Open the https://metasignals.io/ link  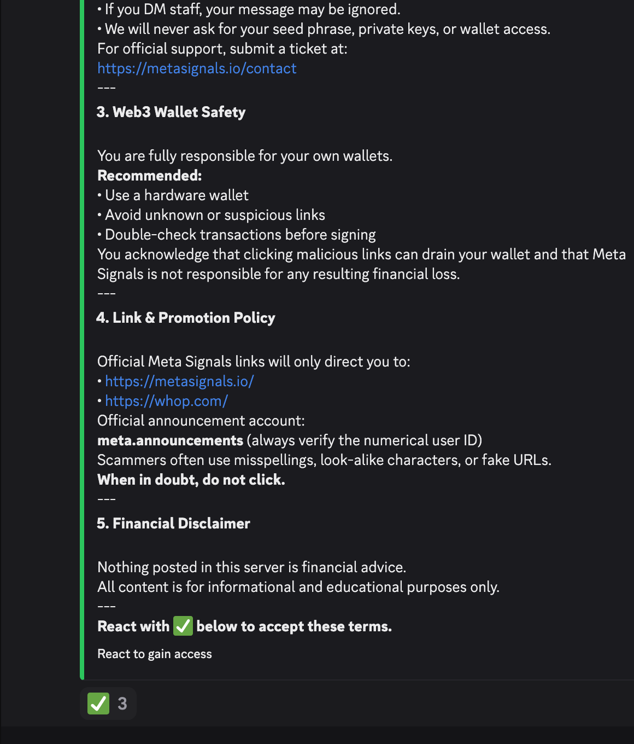coord(179,381)
